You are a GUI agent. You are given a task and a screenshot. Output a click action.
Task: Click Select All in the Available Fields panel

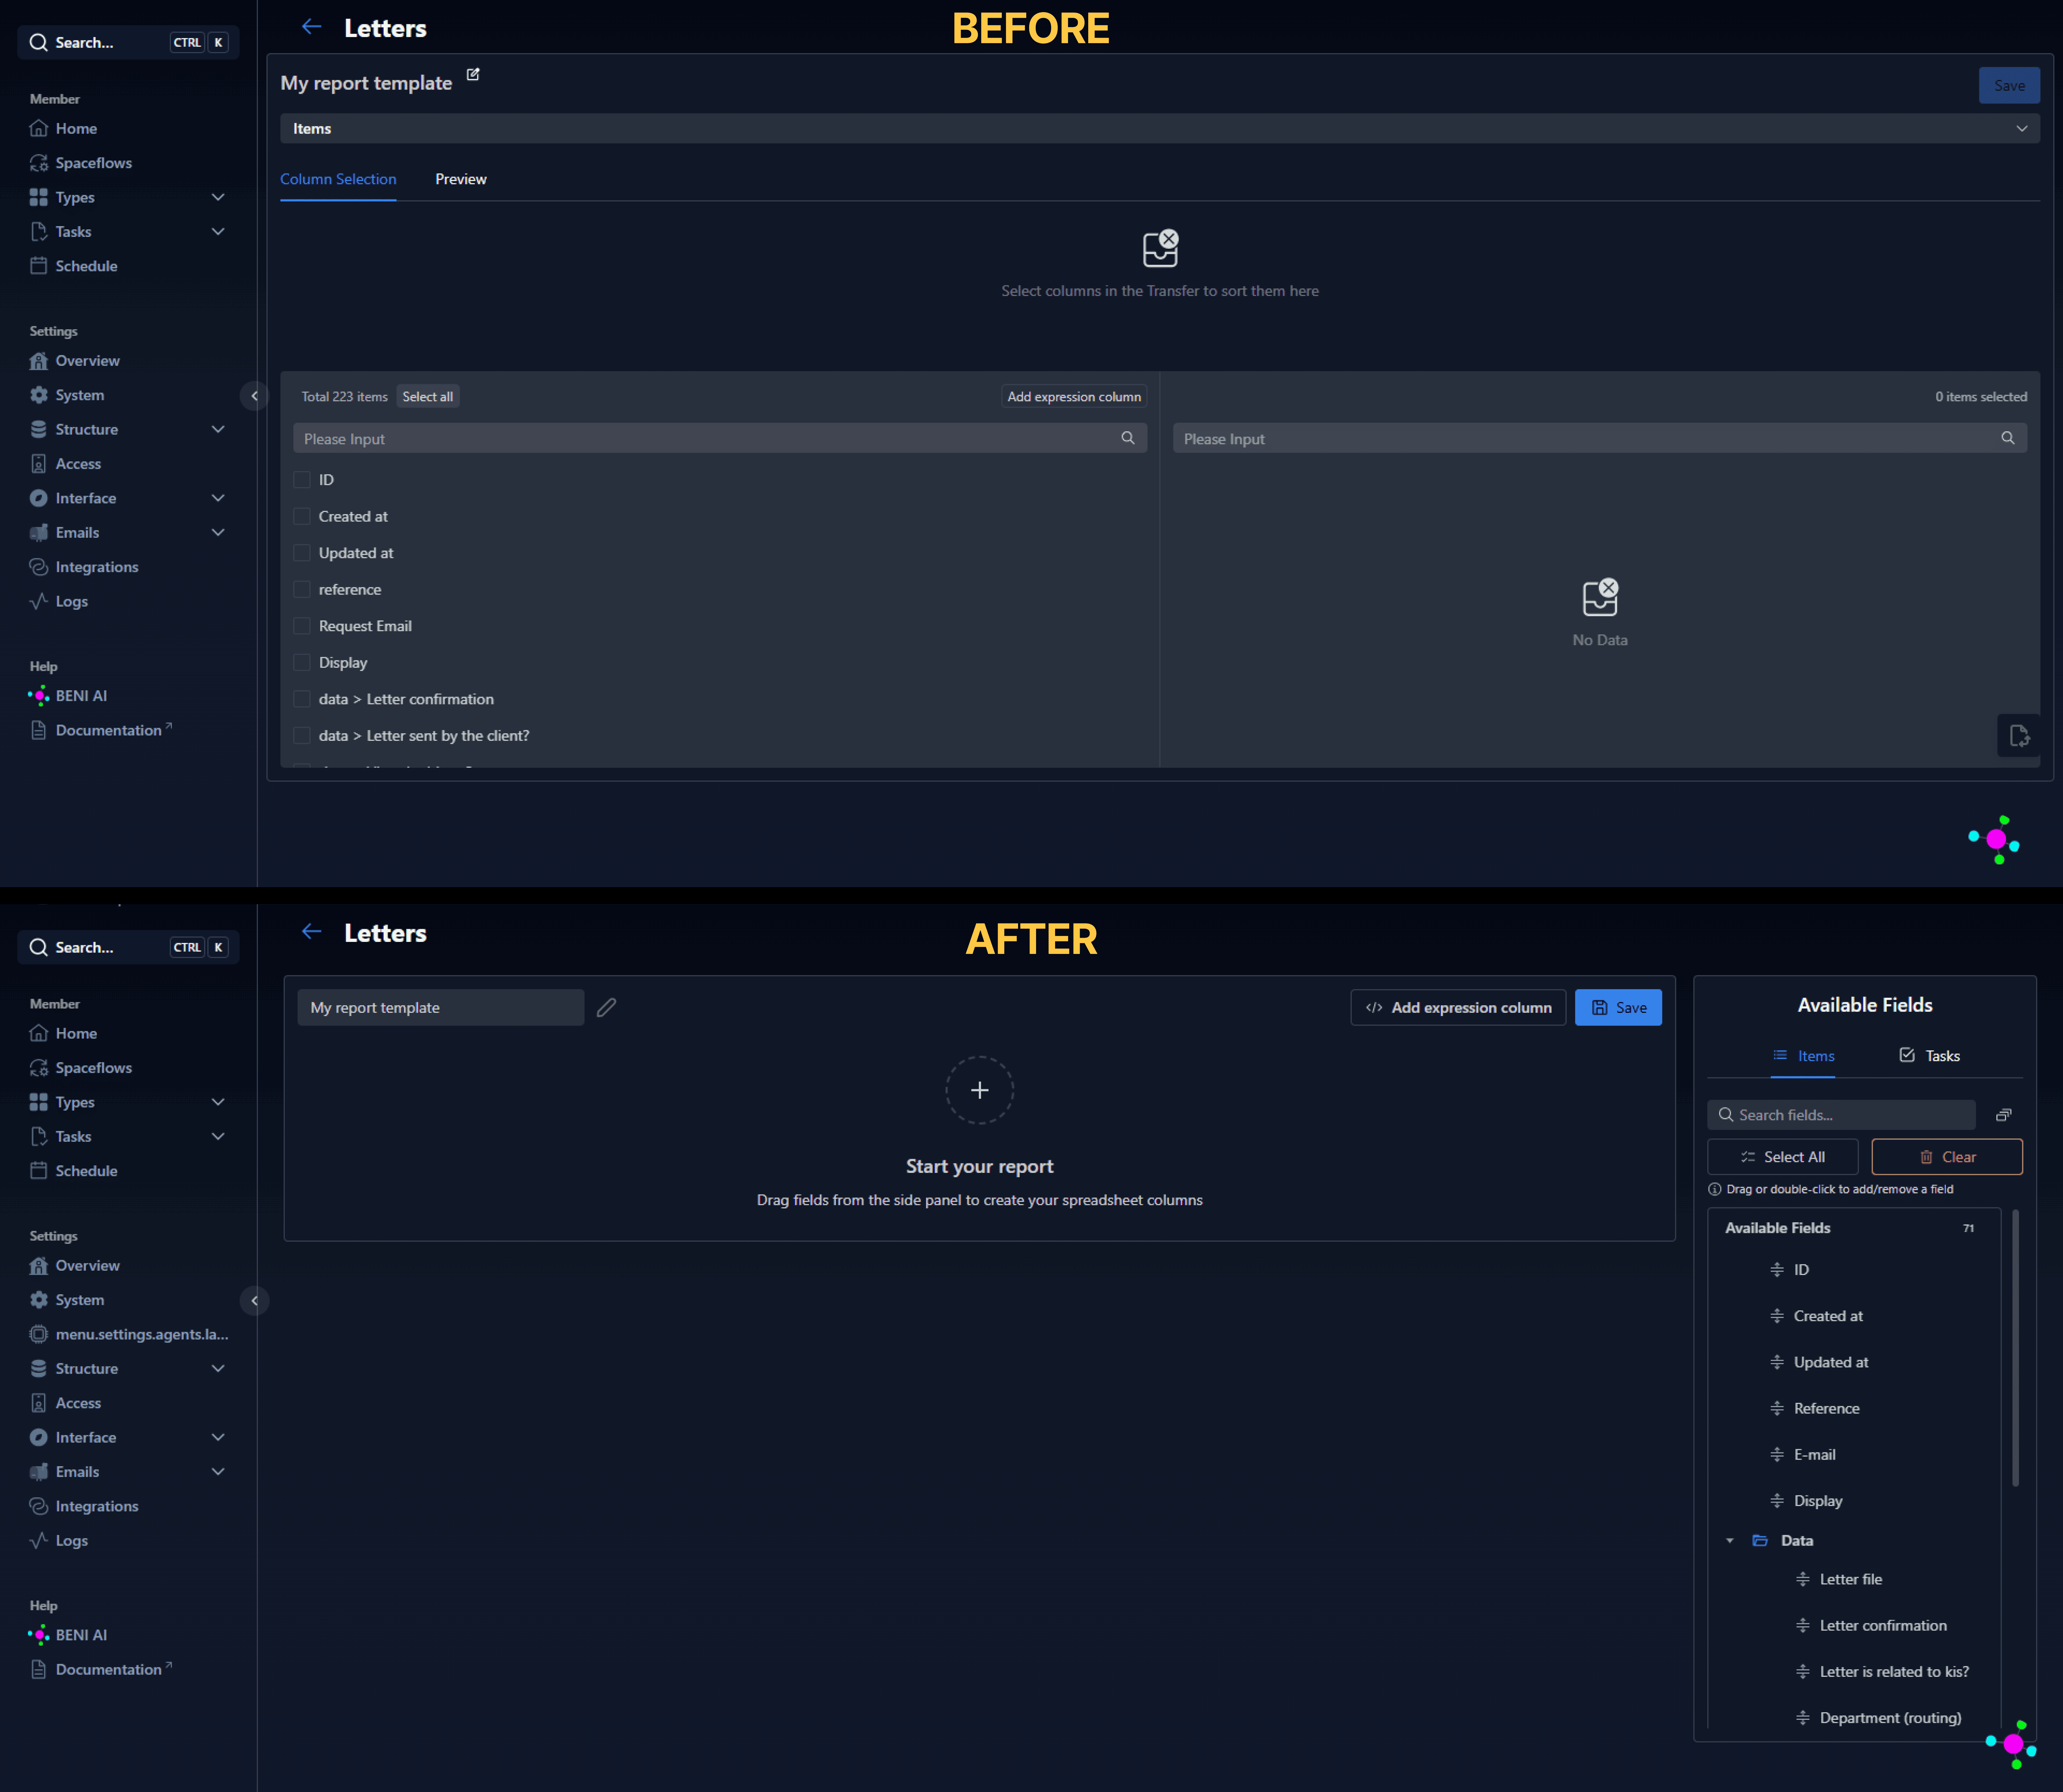pyautogui.click(x=1783, y=1157)
